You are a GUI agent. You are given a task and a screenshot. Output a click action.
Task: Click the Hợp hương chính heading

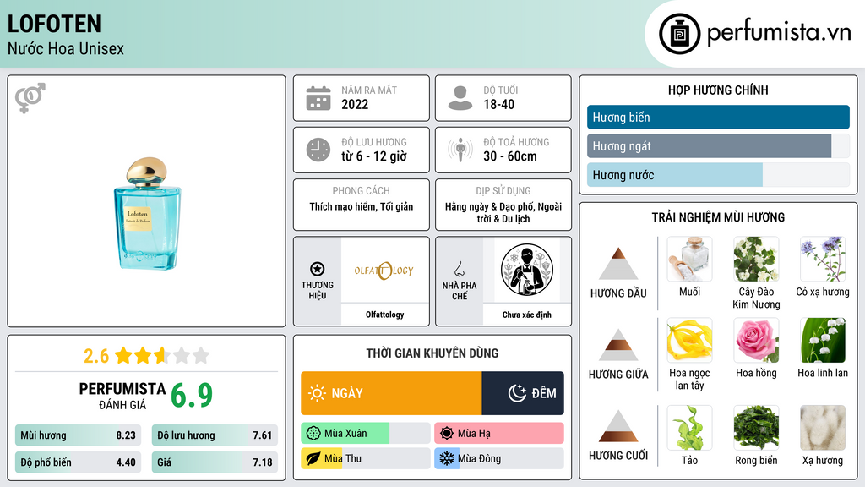pyautogui.click(x=718, y=90)
